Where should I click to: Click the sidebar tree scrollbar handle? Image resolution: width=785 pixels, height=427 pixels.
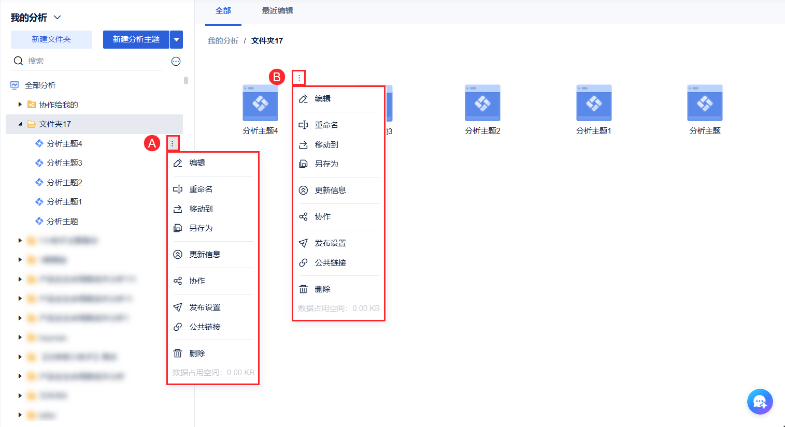point(186,80)
